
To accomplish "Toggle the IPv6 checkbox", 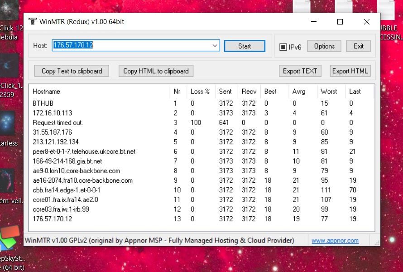I will pos(283,47).
